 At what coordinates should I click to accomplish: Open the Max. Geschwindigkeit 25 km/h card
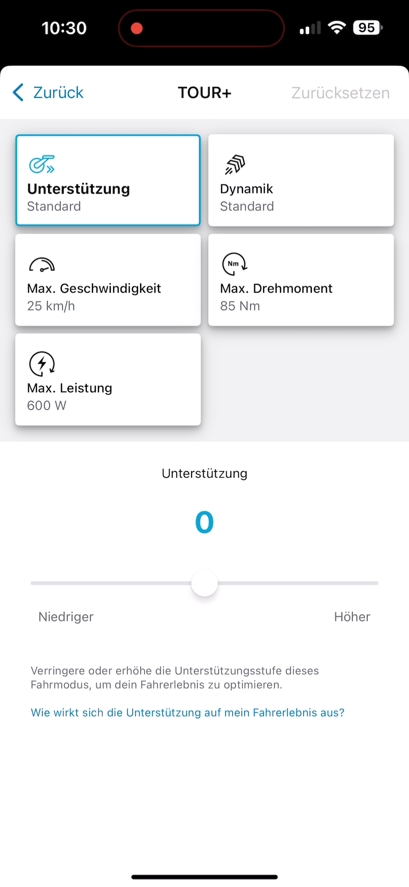point(108,280)
